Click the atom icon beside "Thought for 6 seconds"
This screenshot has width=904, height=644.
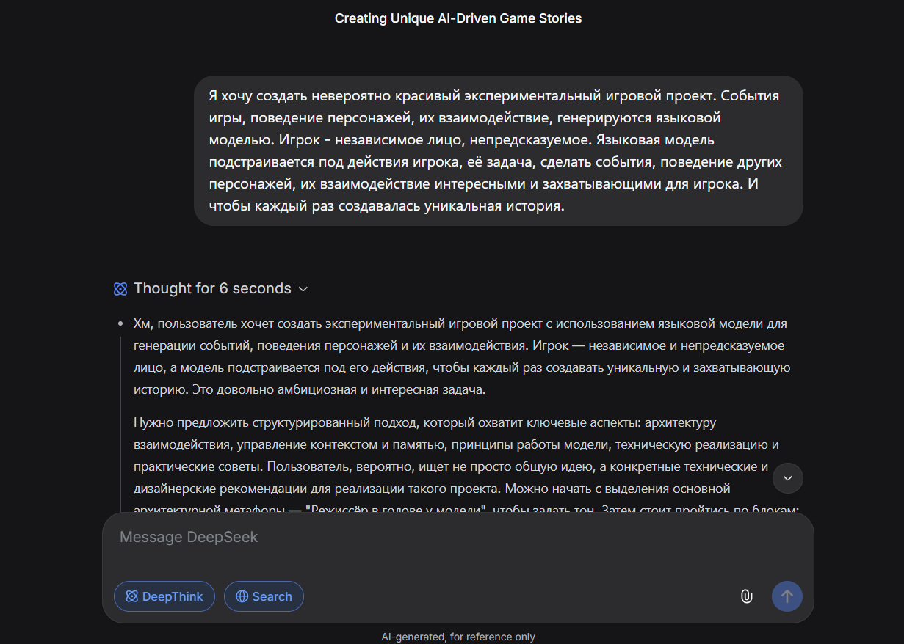pyautogui.click(x=120, y=289)
